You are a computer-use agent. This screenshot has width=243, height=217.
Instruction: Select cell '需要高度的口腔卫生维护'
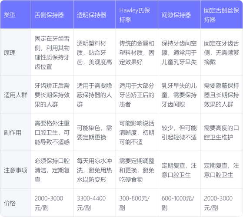click(x=221, y=132)
